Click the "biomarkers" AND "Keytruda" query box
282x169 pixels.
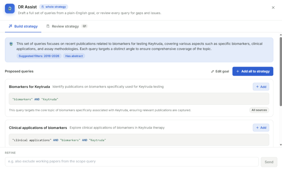point(139,99)
